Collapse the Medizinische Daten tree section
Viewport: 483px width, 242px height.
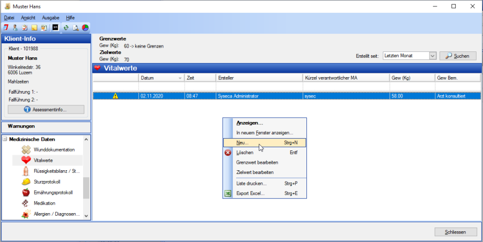(5, 139)
